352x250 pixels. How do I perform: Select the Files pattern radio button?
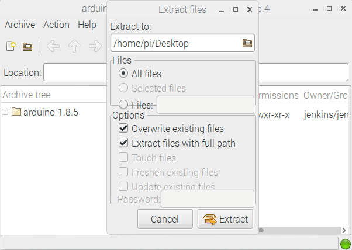(123, 105)
